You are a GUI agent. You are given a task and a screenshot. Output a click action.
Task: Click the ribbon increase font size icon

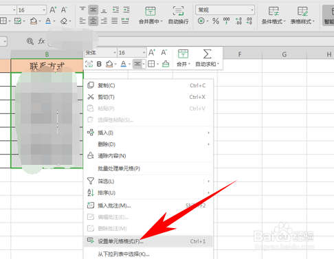pyautogui.click(x=53, y=10)
